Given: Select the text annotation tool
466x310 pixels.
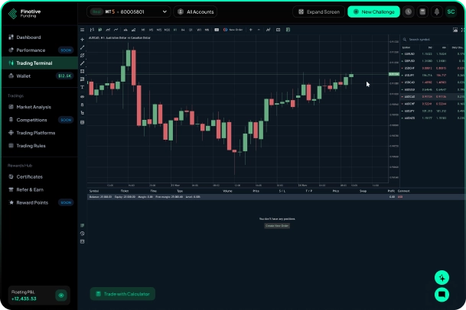Looking at the screenshot, I should coord(83,87).
